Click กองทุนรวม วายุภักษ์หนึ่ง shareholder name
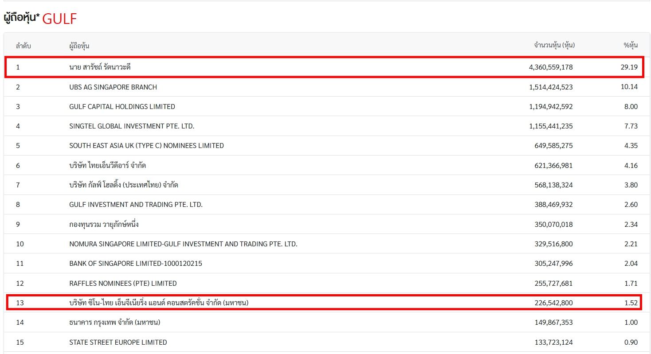Viewport: 651px width, 354px height. point(104,224)
